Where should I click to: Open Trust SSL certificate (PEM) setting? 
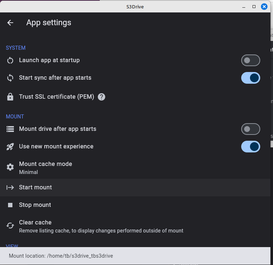[x=135, y=97]
